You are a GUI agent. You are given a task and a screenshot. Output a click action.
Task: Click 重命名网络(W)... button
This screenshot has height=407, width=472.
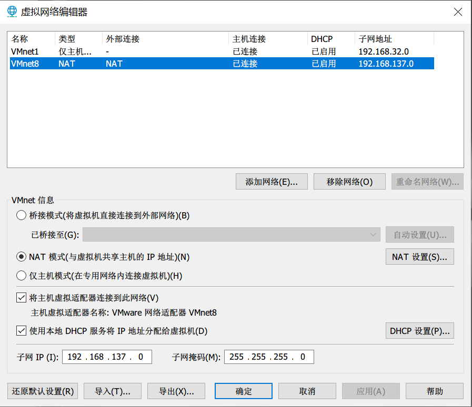pyautogui.click(x=427, y=181)
